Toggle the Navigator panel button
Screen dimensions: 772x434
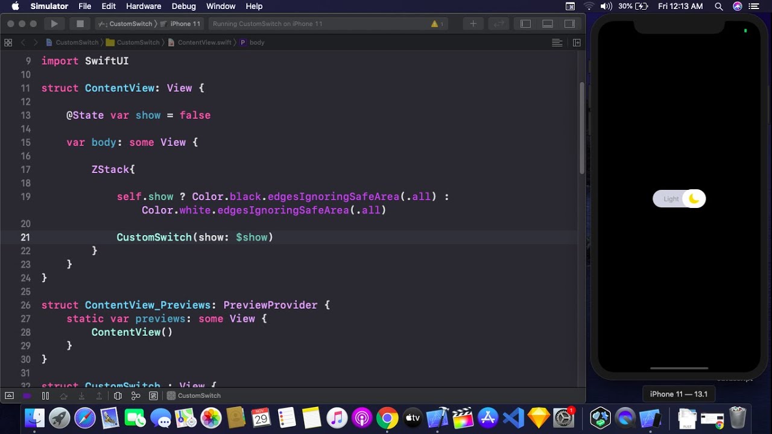click(x=526, y=24)
